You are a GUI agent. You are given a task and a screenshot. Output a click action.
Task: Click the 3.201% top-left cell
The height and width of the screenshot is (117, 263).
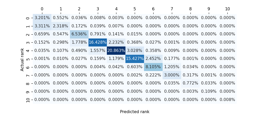pos(42,18)
